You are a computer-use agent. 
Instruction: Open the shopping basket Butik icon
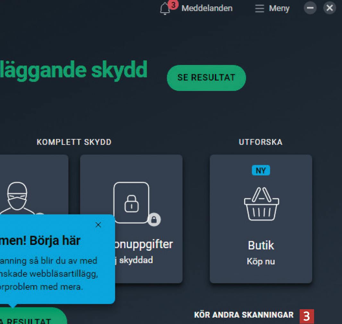(261, 203)
